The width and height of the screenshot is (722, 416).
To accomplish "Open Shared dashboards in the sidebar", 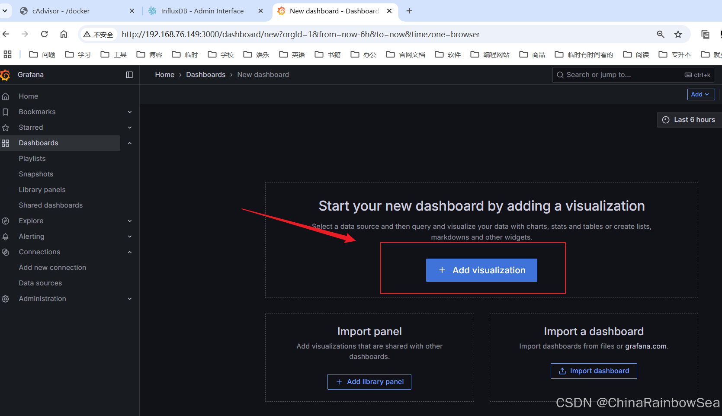I will tap(51, 205).
